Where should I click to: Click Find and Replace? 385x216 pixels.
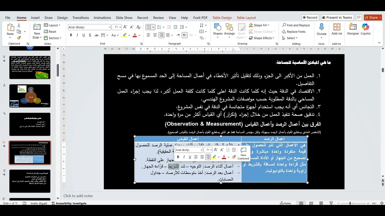click(x=296, y=25)
